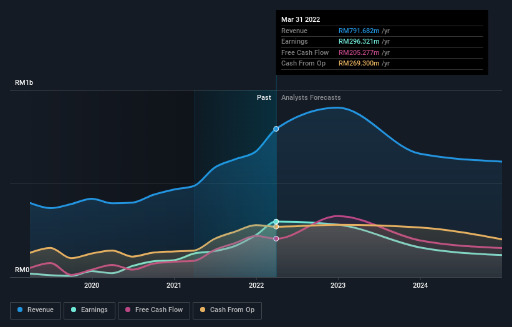Click the pink Free Cash Flow data marker
Screen dimensions: 512x327
(276, 239)
